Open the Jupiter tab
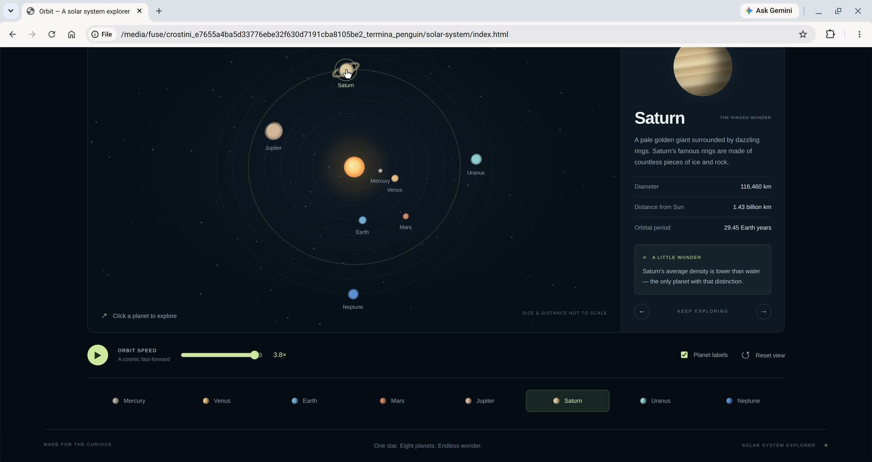 tap(480, 401)
